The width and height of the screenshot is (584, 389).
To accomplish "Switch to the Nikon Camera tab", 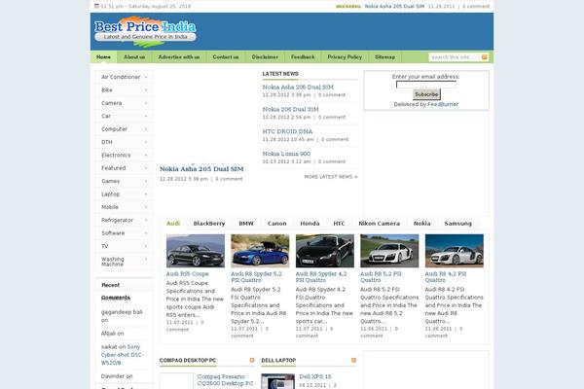I will (380, 224).
